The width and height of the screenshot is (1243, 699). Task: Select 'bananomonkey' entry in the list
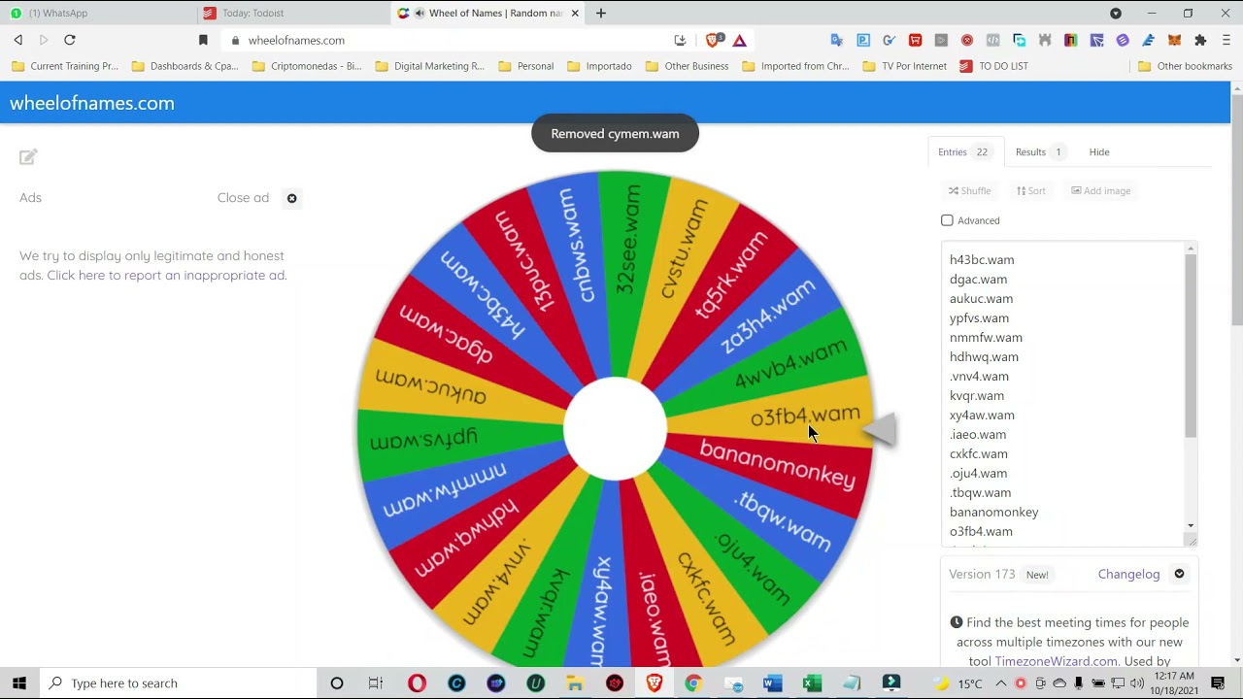click(993, 513)
